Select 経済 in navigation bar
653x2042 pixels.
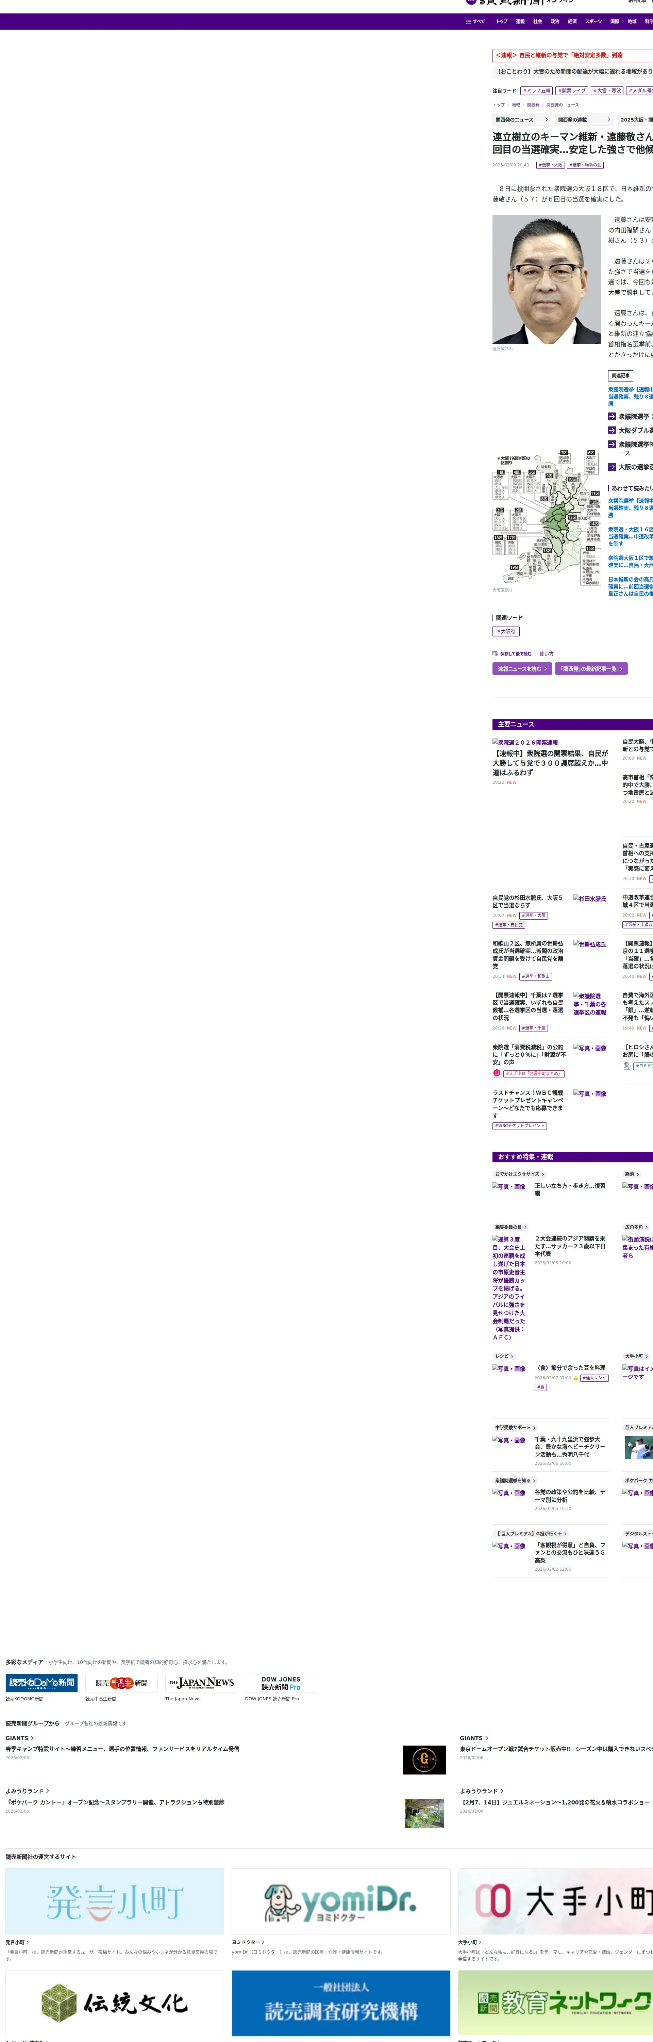click(x=572, y=21)
